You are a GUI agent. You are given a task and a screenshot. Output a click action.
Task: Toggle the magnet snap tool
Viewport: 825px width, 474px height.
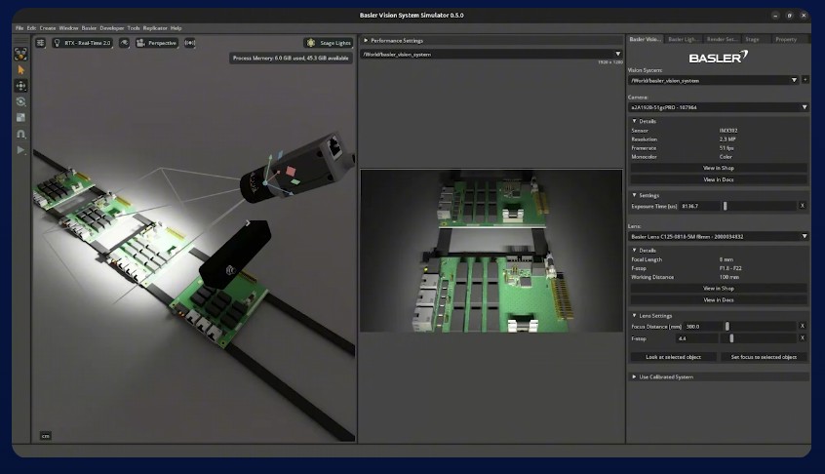[20, 135]
